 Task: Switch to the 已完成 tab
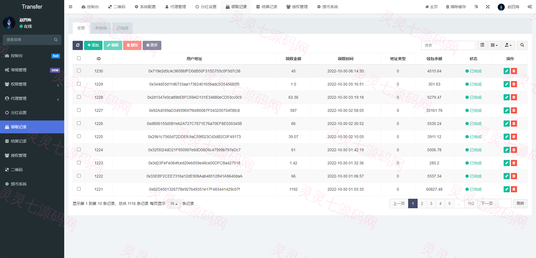point(123,28)
